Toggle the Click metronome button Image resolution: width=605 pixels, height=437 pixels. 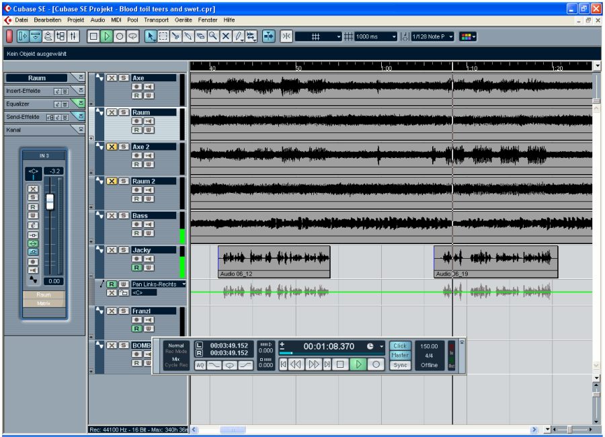[x=400, y=346]
